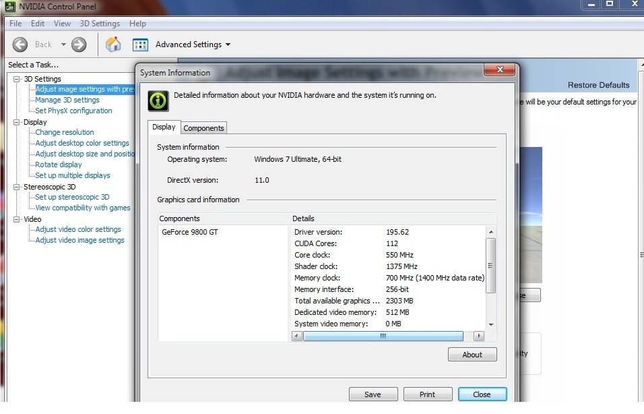644x414 pixels.
Task: Click Total available graphics value 2303 MB
Action: coord(399,301)
